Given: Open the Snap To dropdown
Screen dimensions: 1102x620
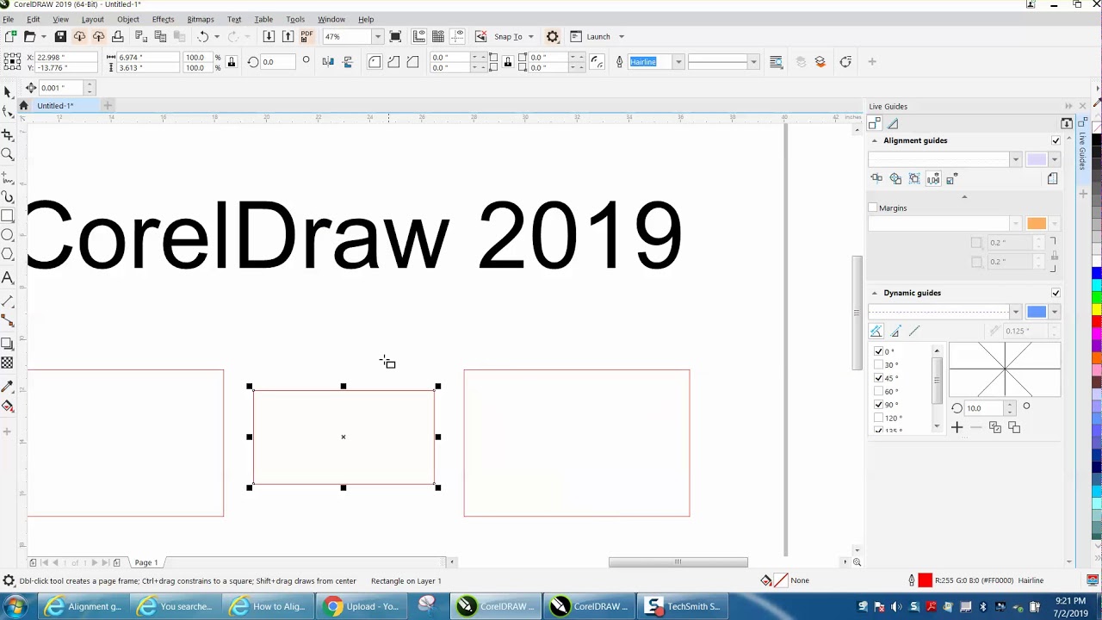Looking at the screenshot, I should click(x=530, y=36).
